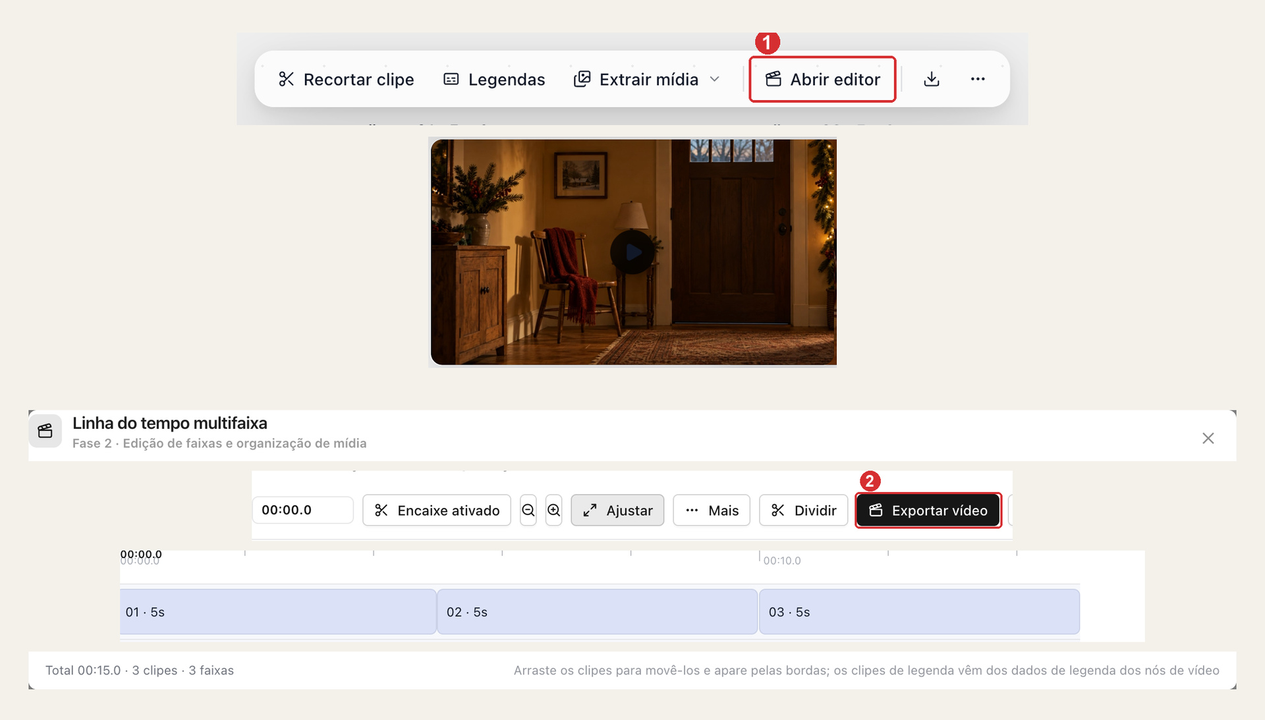Open the Mais menu in the timeline toolbar
The width and height of the screenshot is (1265, 720).
click(x=712, y=510)
